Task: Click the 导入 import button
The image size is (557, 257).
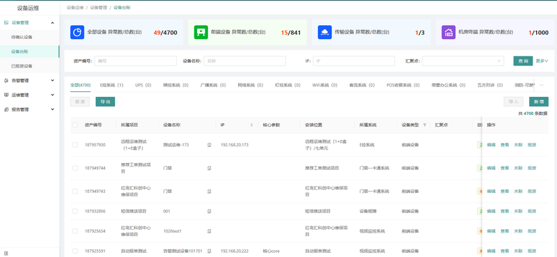Action: click(514, 102)
